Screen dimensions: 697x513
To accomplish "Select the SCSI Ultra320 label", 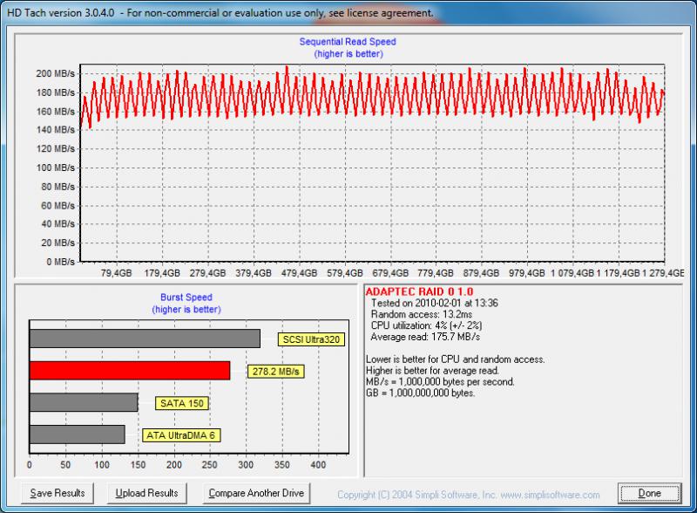I will point(311,339).
